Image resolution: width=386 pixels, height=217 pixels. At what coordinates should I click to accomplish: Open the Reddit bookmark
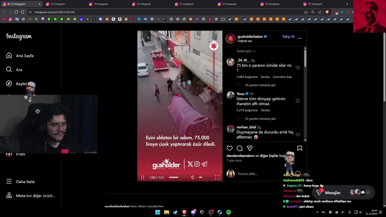coord(107,19)
